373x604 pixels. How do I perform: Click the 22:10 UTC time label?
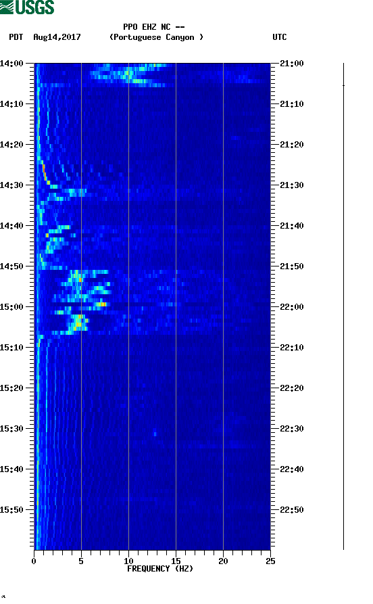[292, 348]
